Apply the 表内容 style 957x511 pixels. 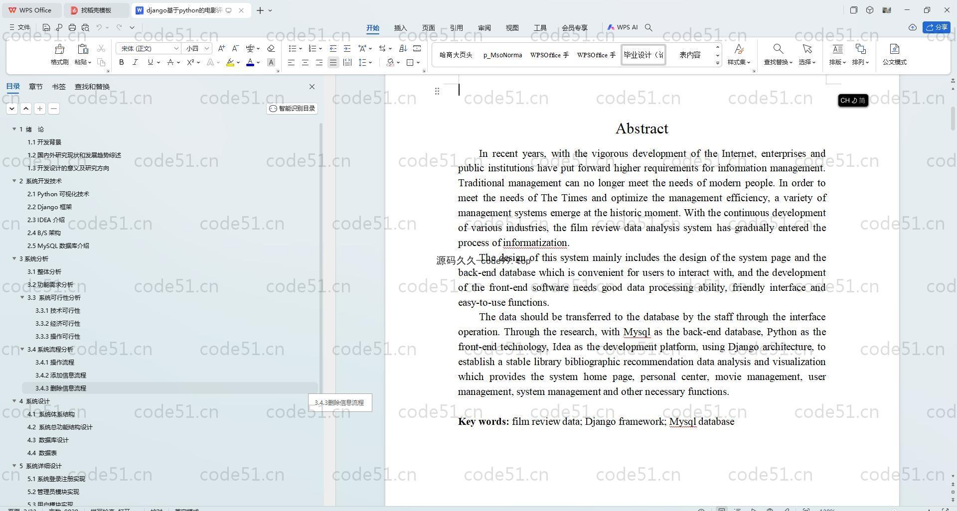click(x=690, y=55)
